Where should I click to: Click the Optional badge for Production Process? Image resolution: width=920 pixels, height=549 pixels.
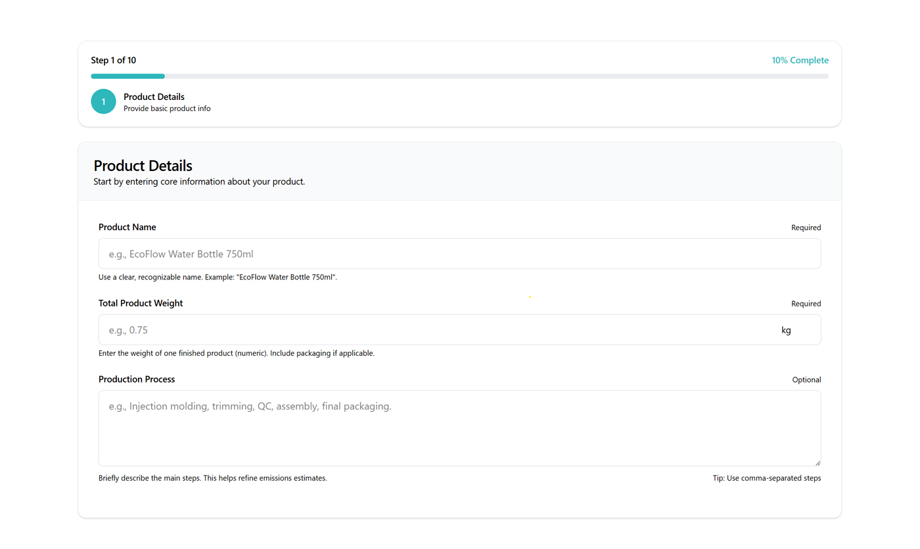pyautogui.click(x=806, y=380)
